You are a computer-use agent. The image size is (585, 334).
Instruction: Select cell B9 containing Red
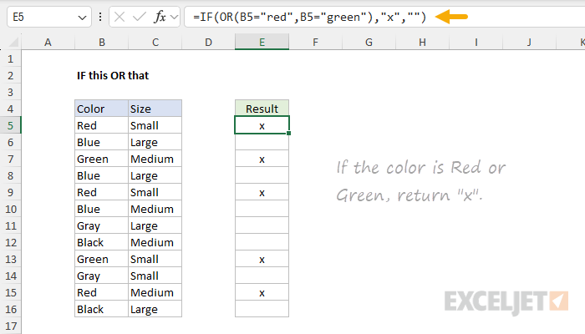101,192
